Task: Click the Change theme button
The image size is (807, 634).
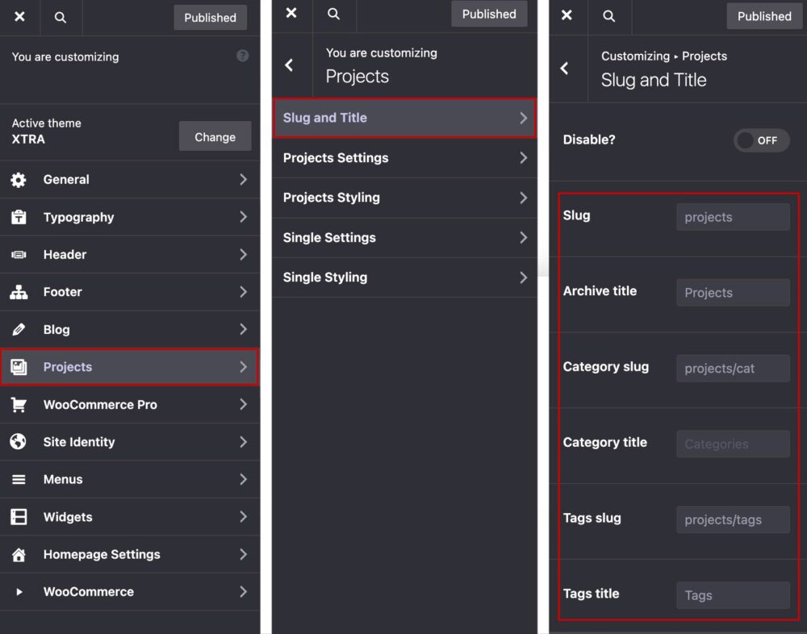Action: point(215,136)
